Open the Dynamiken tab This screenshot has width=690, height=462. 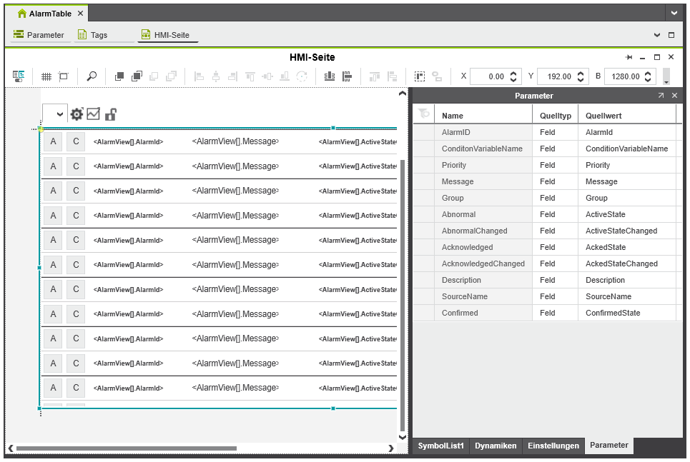tap(496, 446)
